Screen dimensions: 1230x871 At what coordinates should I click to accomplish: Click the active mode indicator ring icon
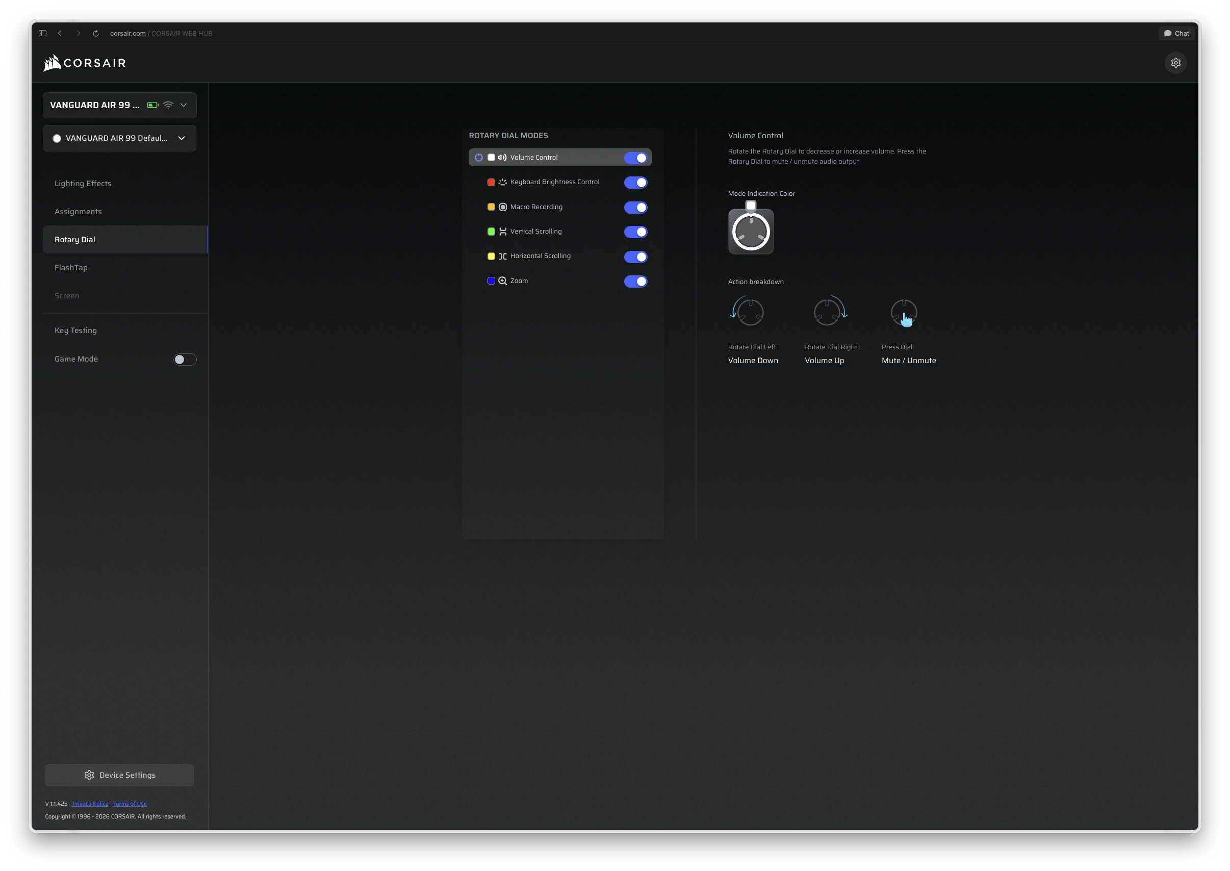point(479,158)
